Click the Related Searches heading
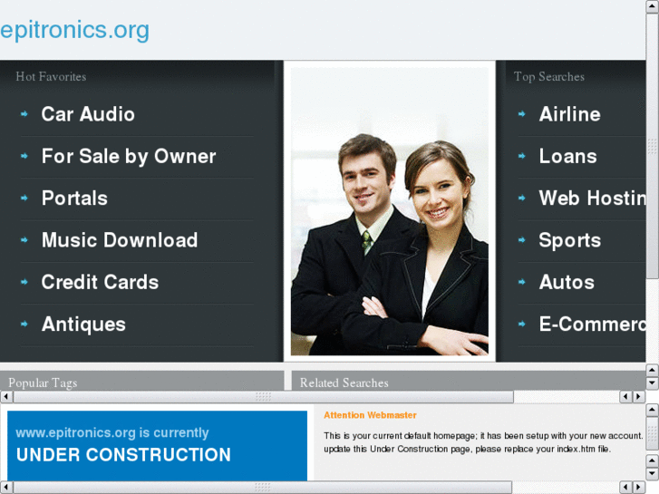659x494 pixels. pyautogui.click(x=344, y=383)
